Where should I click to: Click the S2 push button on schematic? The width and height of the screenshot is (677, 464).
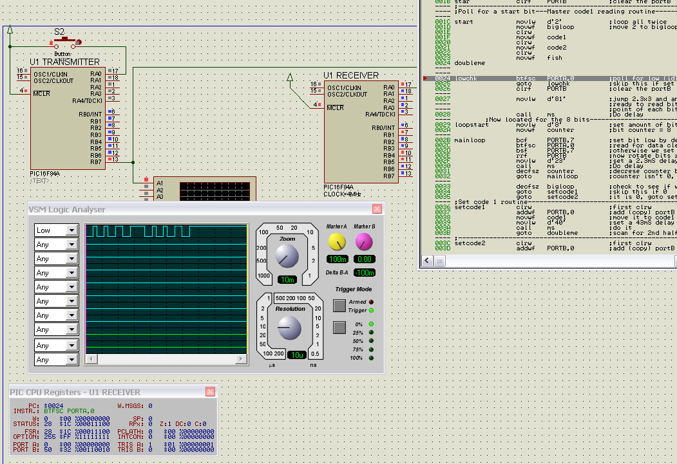coord(65,42)
